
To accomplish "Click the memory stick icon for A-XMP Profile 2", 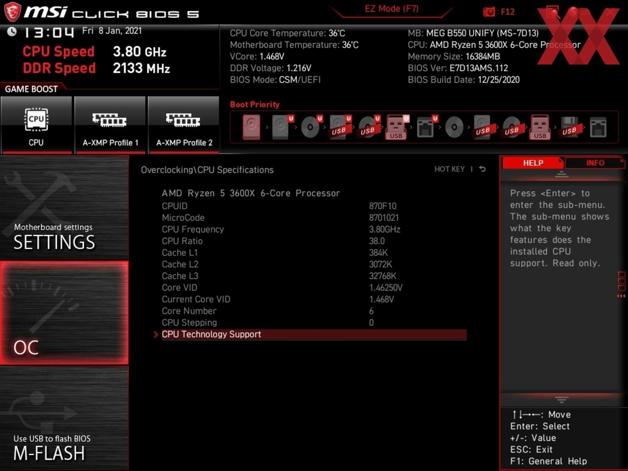I will (183, 120).
